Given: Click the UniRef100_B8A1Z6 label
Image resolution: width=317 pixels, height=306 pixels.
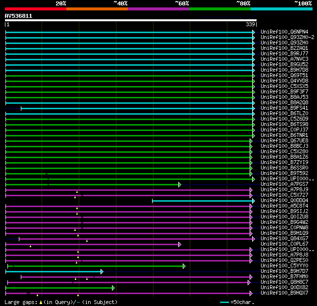Looking at the screenshot, I should [x=284, y=157].
